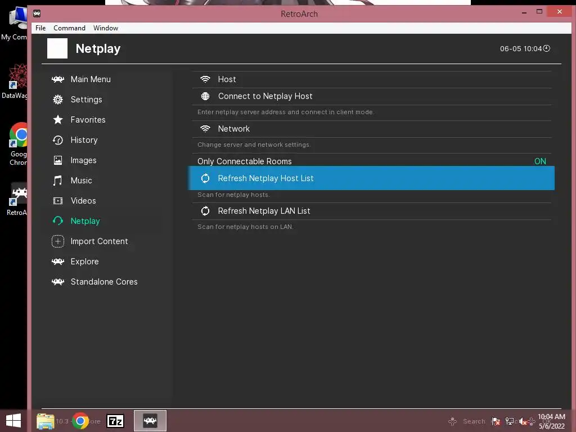The width and height of the screenshot is (576, 432).
Task: Open File Explorer from the taskbar
Action: pos(45,421)
